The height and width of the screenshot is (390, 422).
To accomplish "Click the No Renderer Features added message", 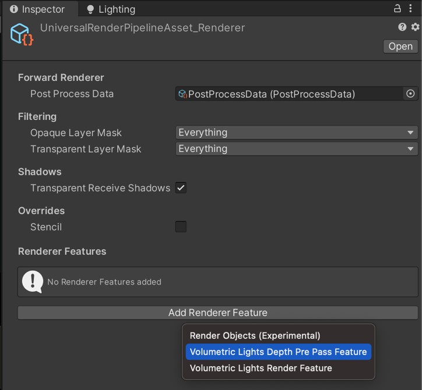I will click(104, 282).
